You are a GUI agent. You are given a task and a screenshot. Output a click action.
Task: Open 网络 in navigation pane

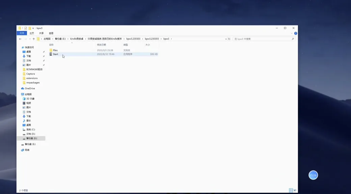[27, 150]
